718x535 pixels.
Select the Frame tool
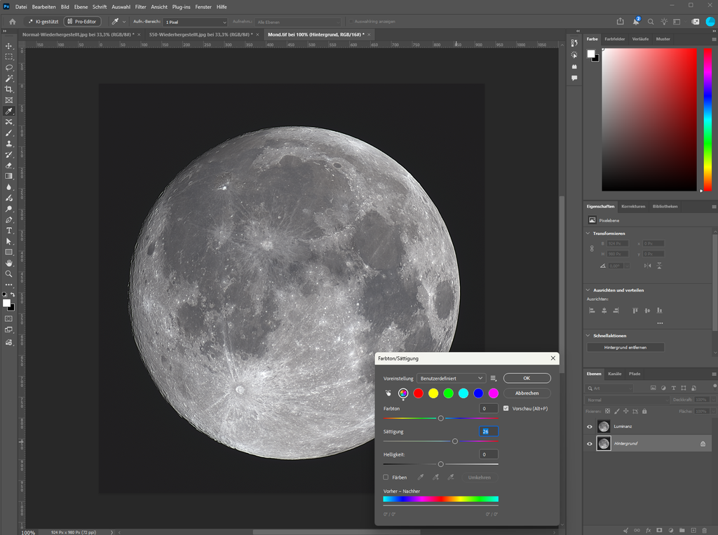8,100
